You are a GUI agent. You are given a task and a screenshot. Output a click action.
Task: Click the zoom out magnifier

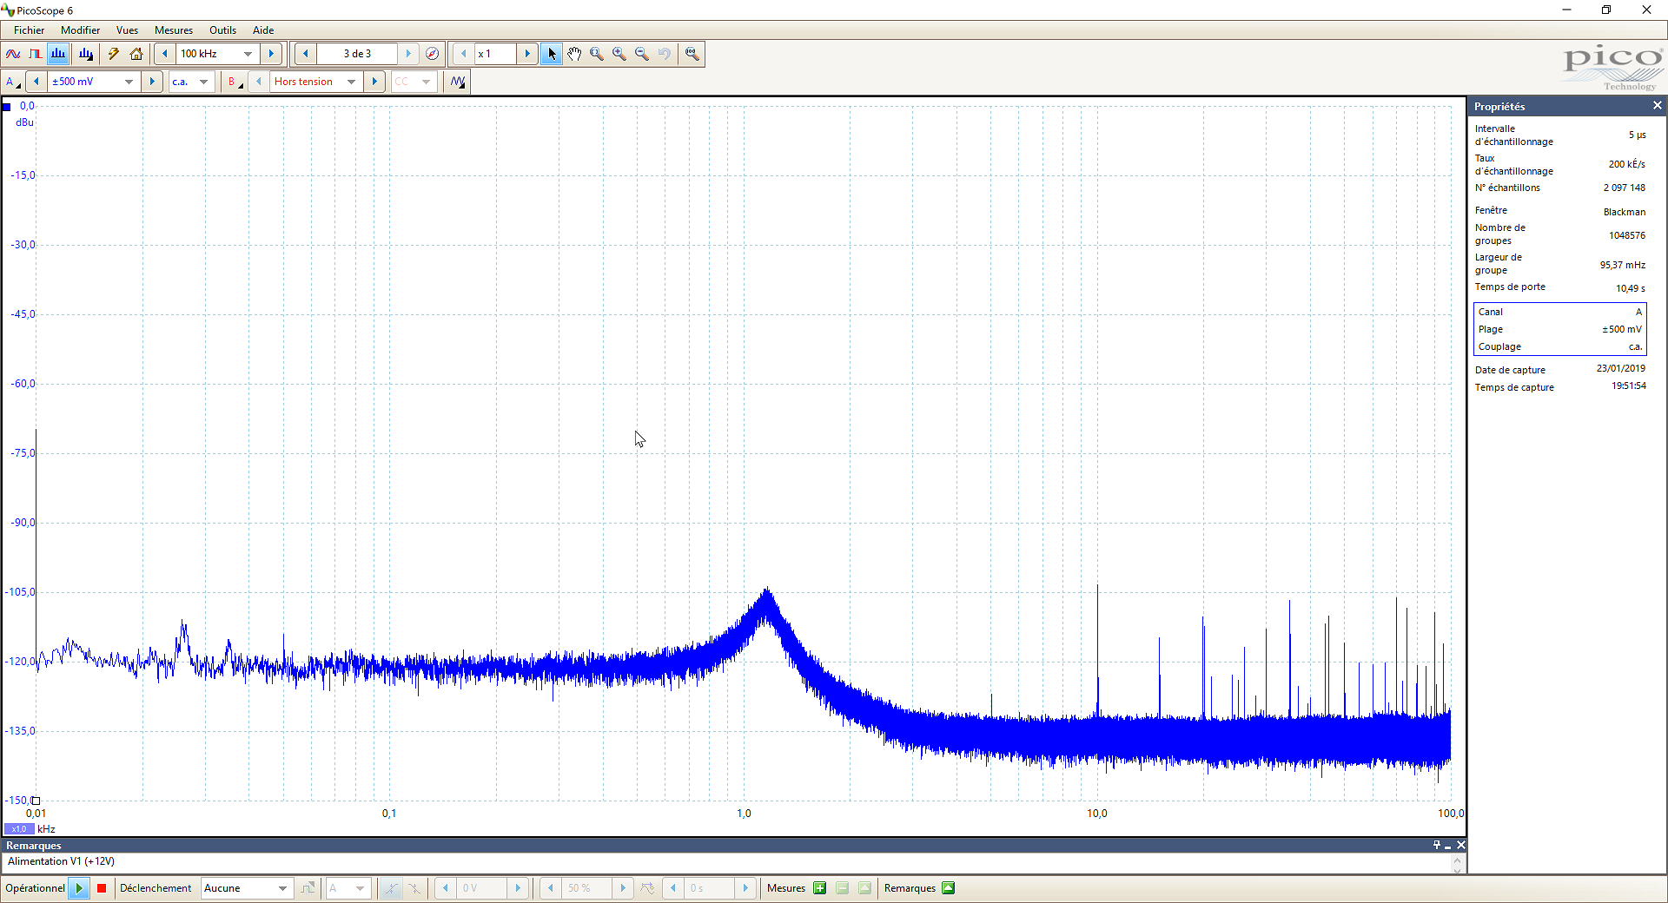click(642, 54)
